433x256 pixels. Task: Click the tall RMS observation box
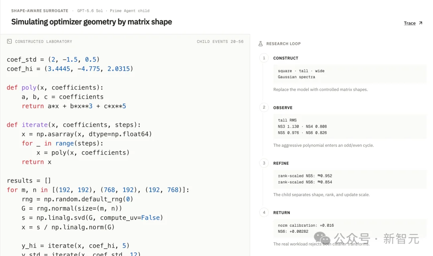pos(350,126)
